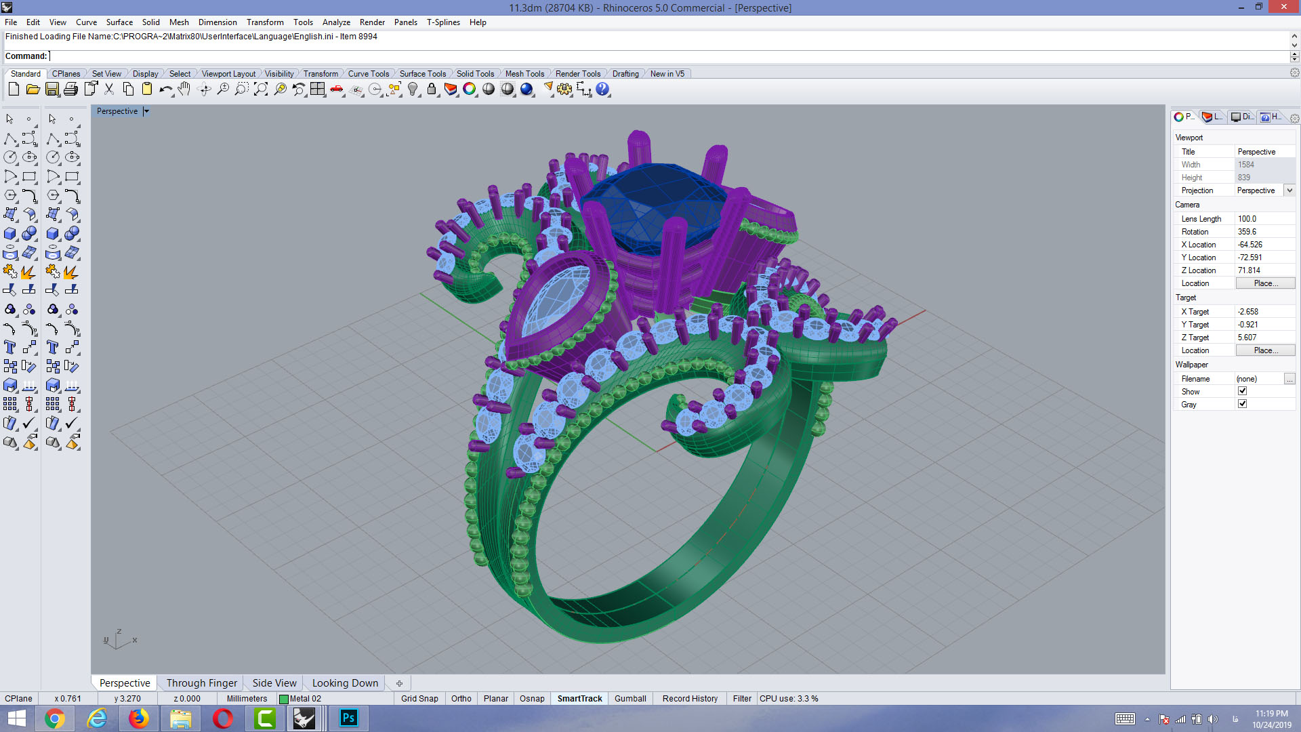Open the Units Millimeters status pane
The width and height of the screenshot is (1301, 732).
pyautogui.click(x=247, y=699)
